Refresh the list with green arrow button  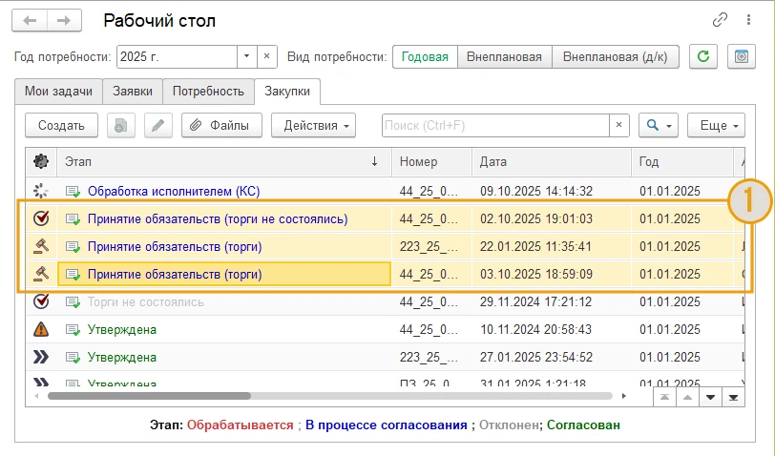[x=703, y=56]
